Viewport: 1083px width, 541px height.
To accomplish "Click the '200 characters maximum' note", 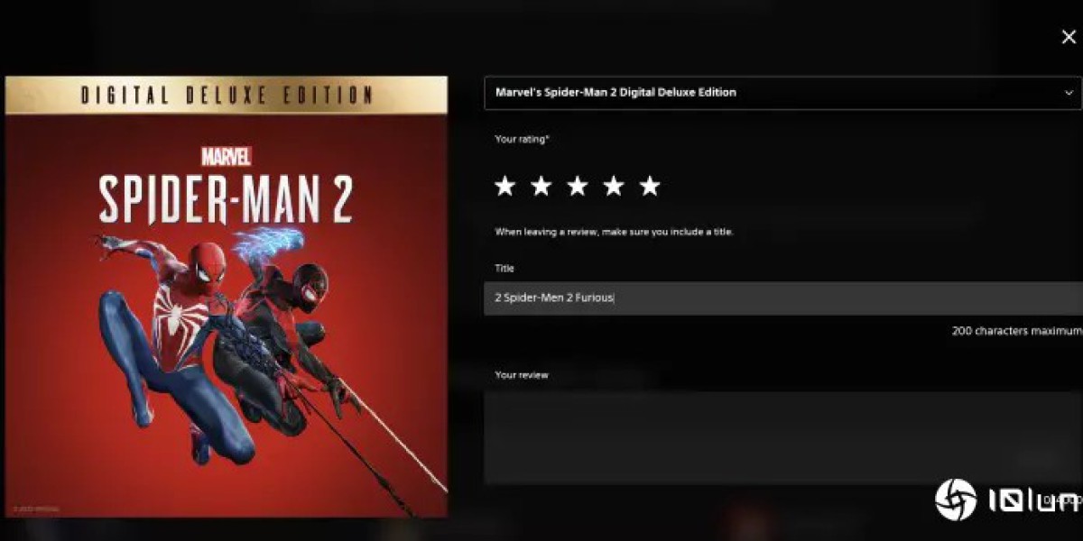I will tap(1016, 331).
